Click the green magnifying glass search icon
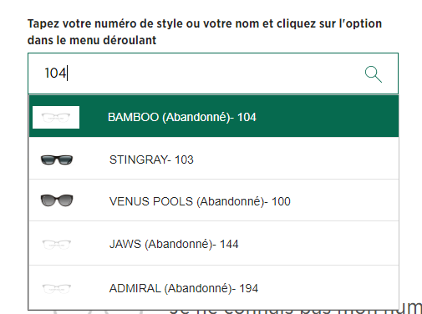Image resolution: width=422 pixels, height=314 pixels. [x=374, y=74]
